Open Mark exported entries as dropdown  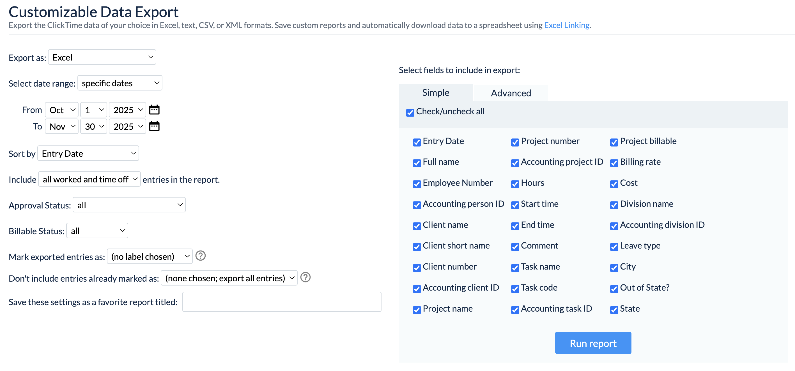(x=150, y=257)
